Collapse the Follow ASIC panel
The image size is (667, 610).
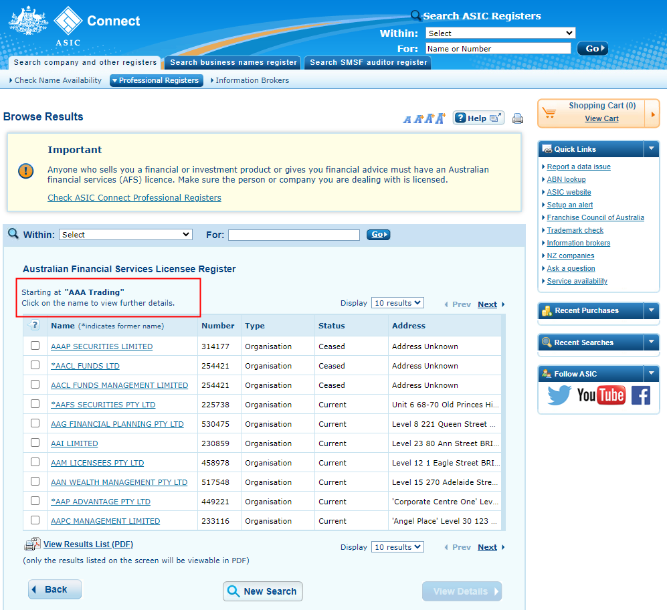[651, 374]
